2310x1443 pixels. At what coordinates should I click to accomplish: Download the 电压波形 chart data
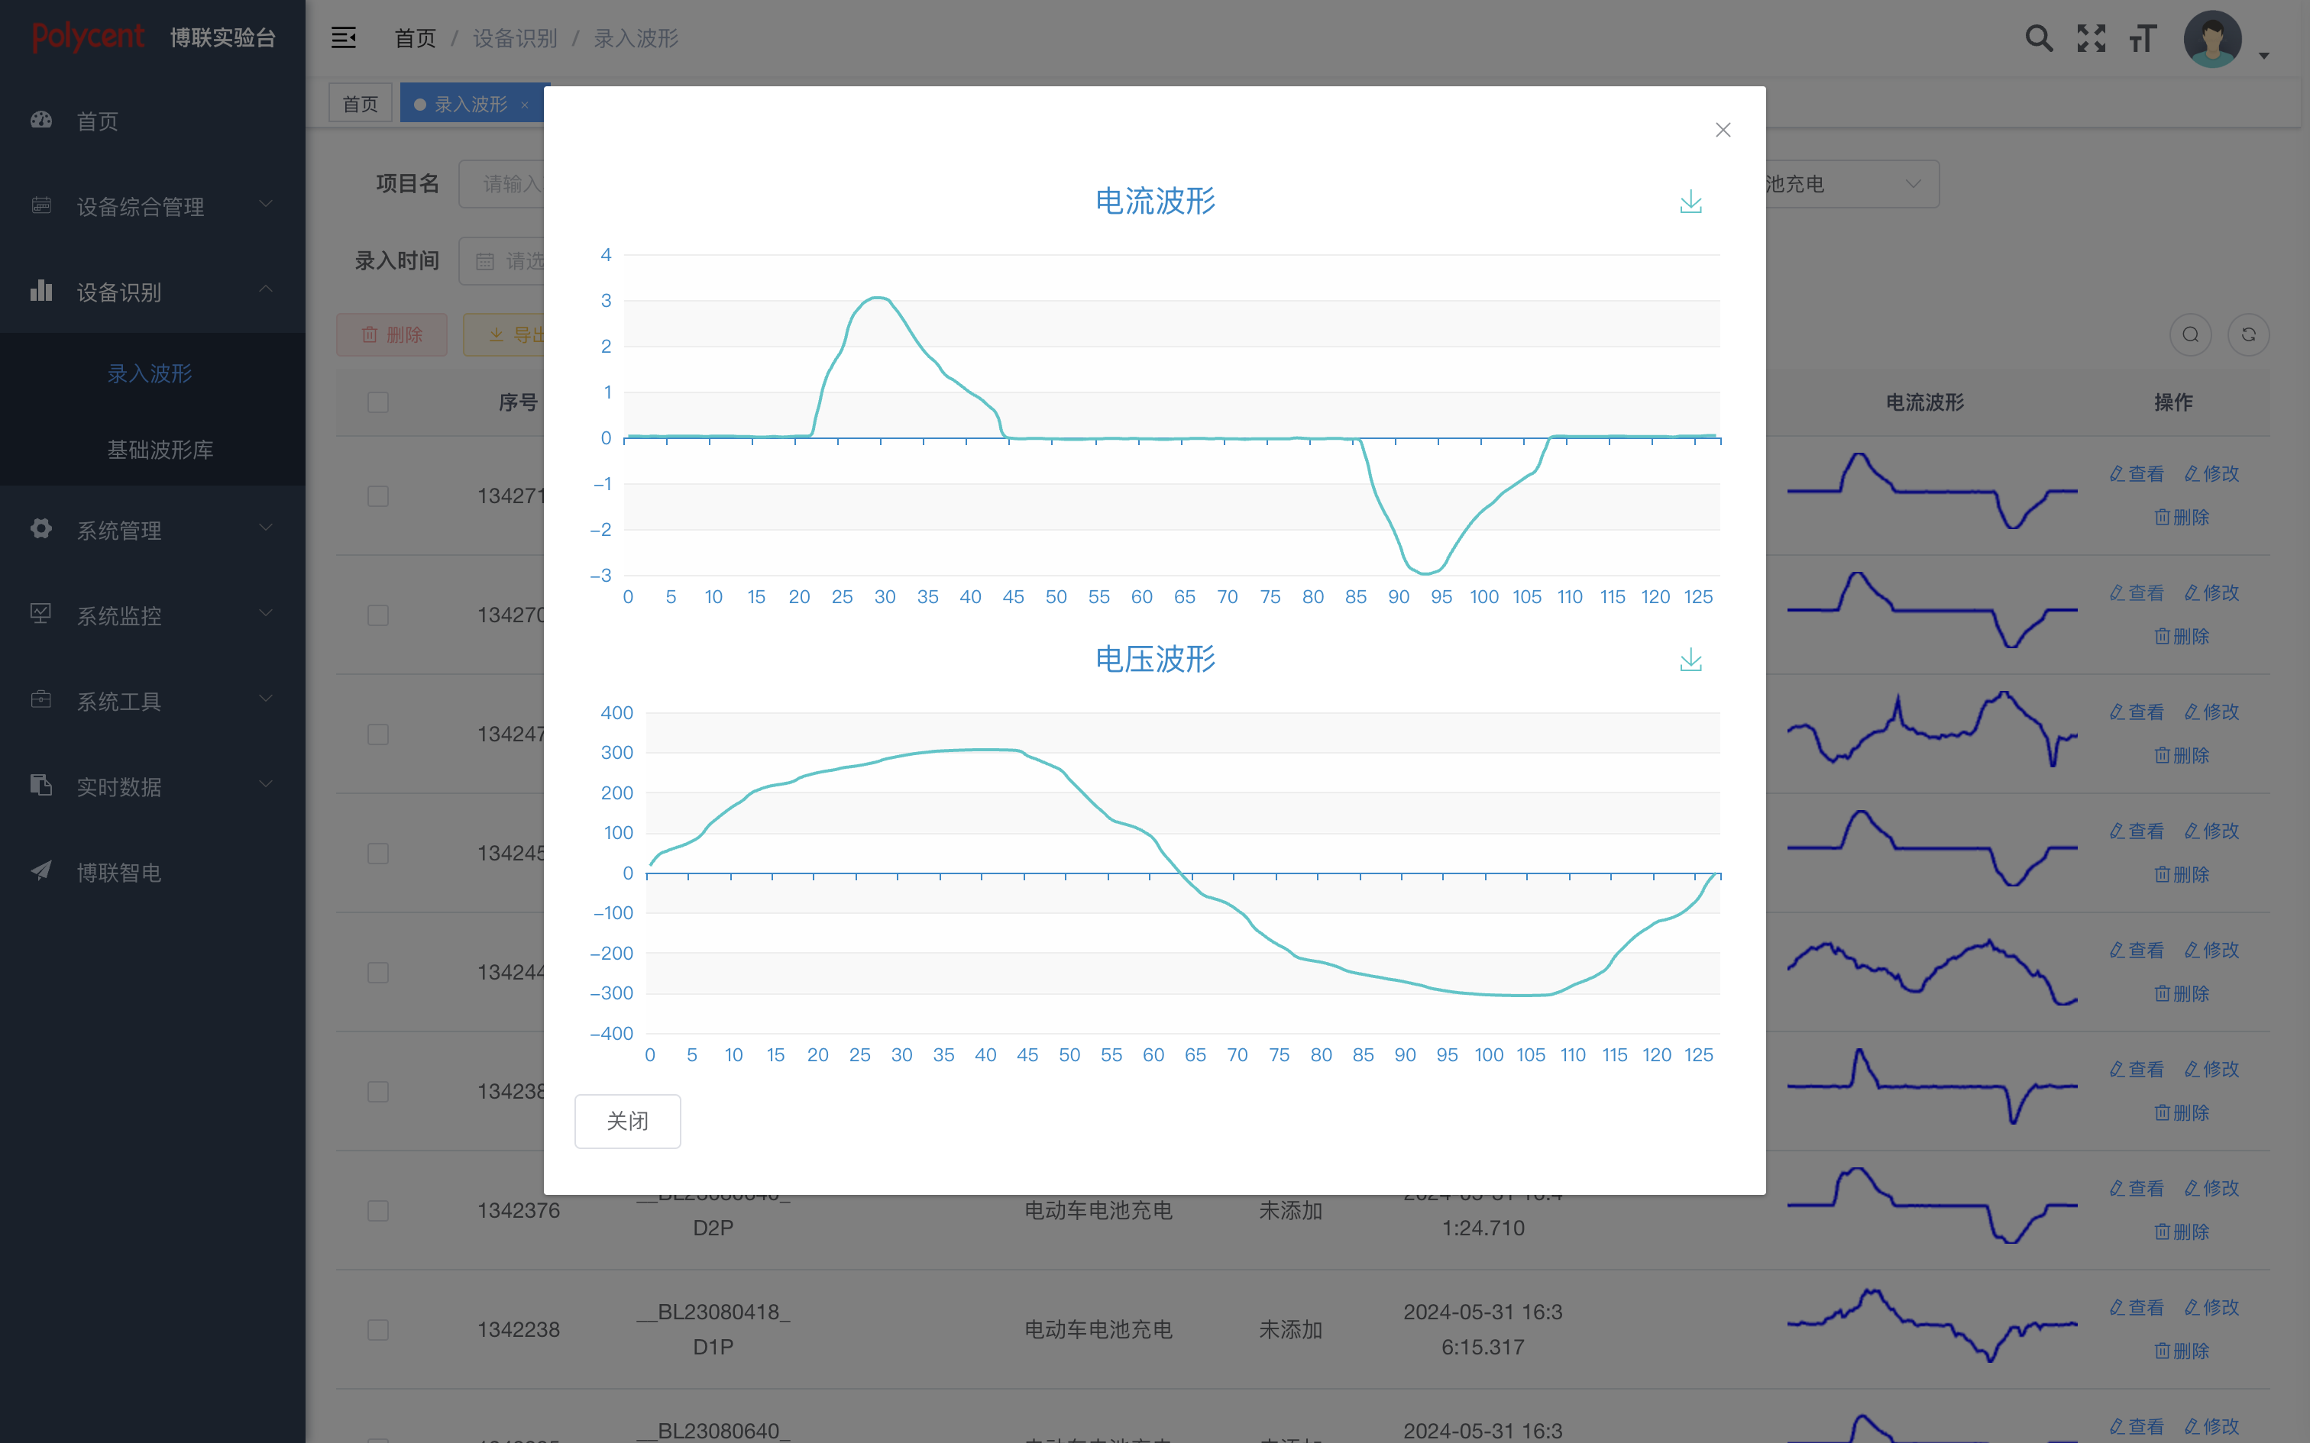pyautogui.click(x=1690, y=660)
